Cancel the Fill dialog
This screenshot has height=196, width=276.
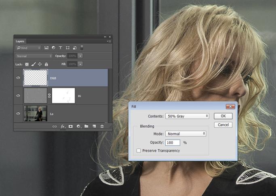(x=223, y=125)
